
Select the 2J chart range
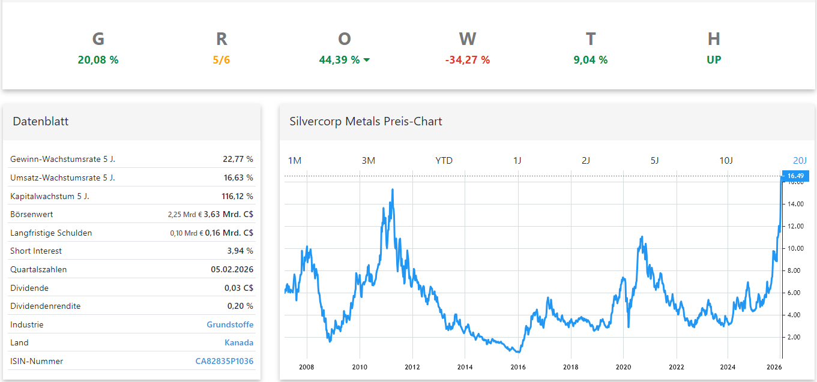coord(586,161)
